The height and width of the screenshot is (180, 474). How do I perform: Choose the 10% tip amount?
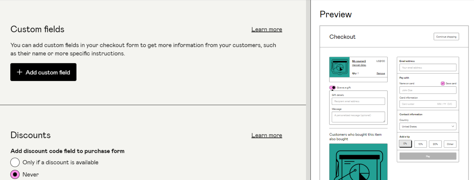pyautogui.click(x=420, y=144)
